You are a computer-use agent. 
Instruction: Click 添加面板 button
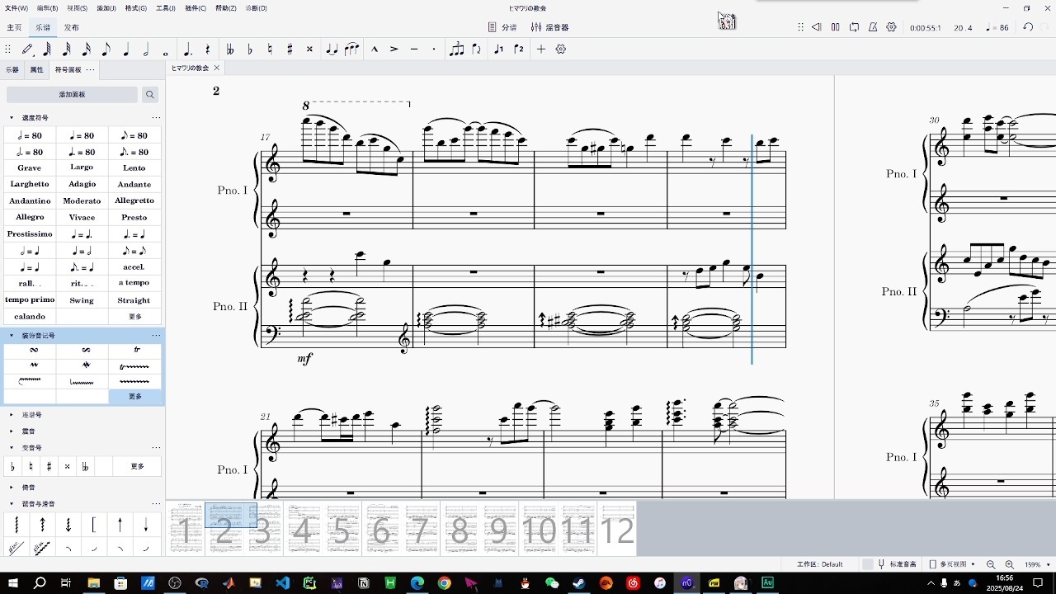72,95
